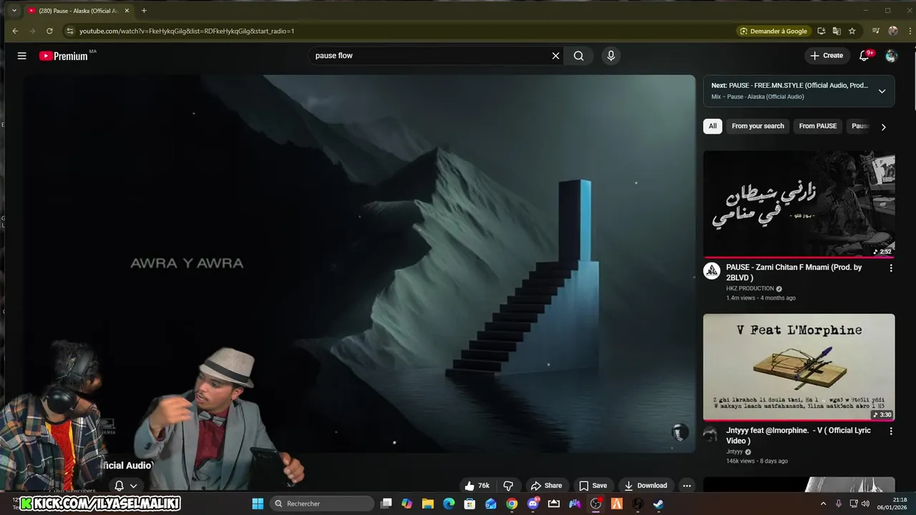916x515 pixels.
Task: Open the Windows Start menu
Action: click(x=258, y=504)
